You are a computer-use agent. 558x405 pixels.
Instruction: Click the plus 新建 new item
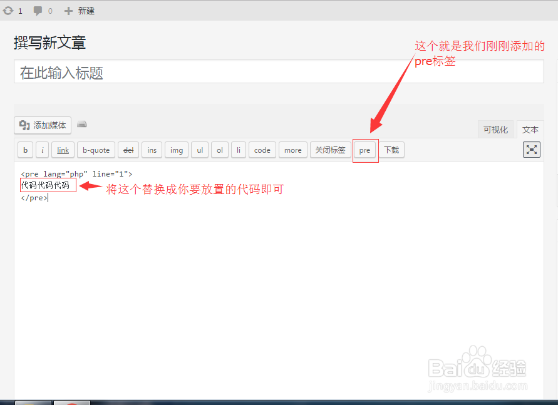pyautogui.click(x=80, y=11)
